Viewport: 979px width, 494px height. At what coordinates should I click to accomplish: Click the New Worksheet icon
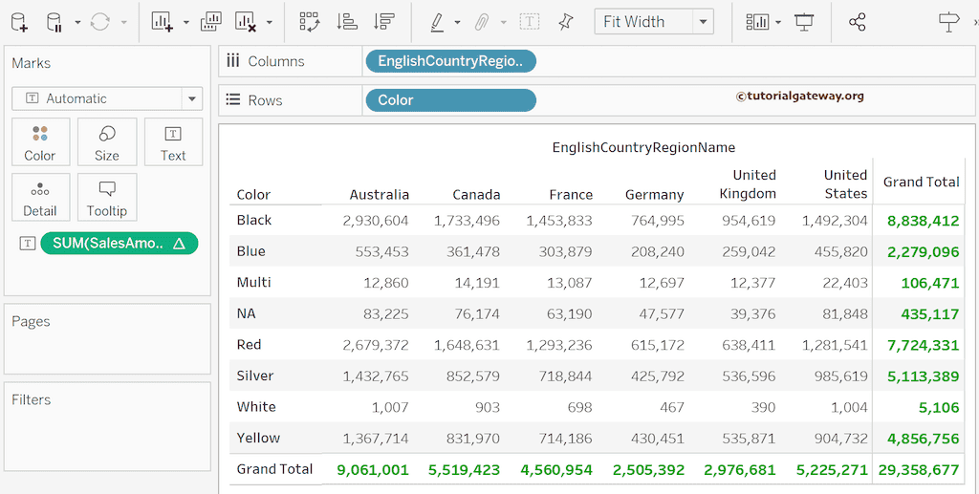[x=163, y=21]
